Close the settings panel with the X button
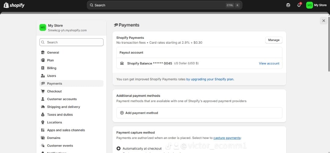 [x=324, y=21]
